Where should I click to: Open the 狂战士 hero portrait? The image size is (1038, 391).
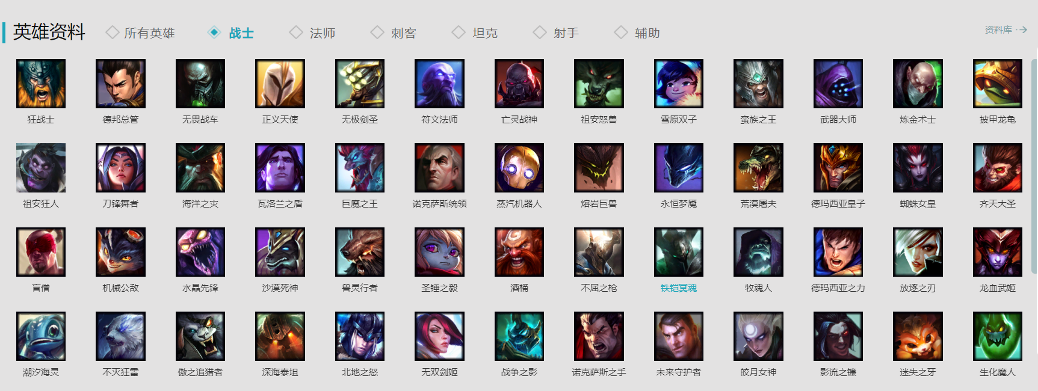(41, 84)
